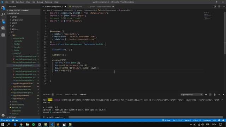Split the editor to the right
Viewport: 226px width, 127px height.
click(219, 6)
